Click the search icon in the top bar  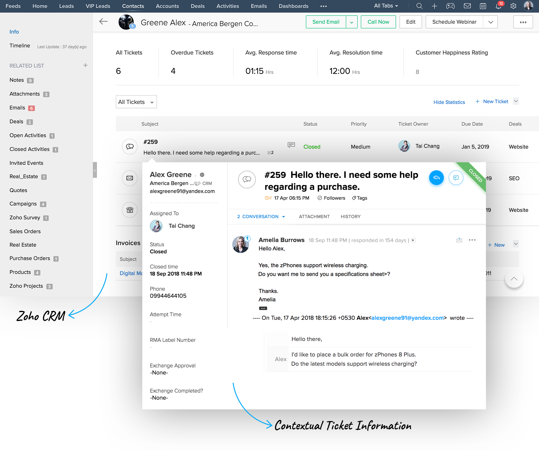click(x=419, y=6)
